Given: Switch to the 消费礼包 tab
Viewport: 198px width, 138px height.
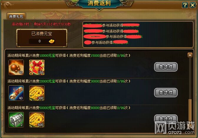Looking at the screenshot, I should point(16,16).
